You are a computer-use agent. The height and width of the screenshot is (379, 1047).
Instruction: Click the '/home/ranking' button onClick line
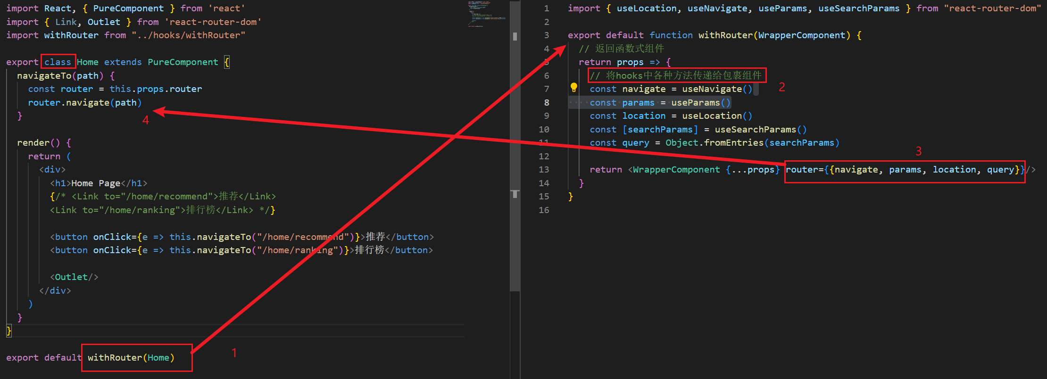click(x=241, y=250)
